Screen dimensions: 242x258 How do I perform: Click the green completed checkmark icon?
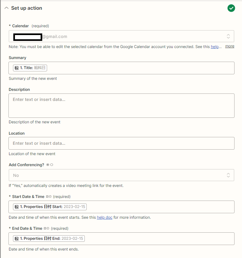click(x=231, y=8)
